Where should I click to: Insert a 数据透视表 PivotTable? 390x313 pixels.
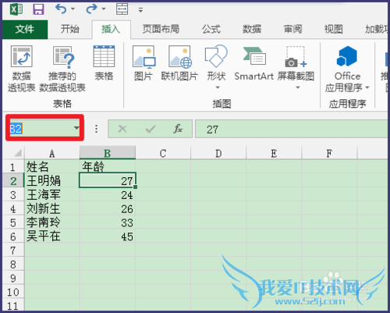(x=22, y=69)
